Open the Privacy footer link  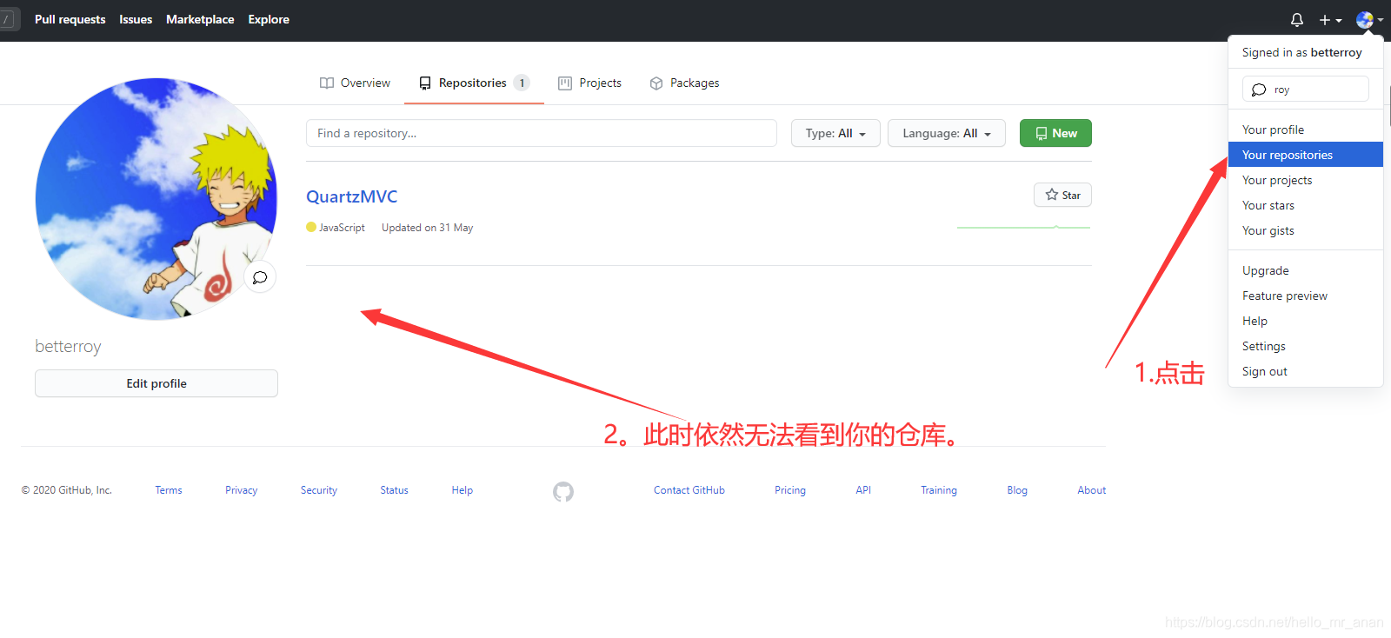pyautogui.click(x=241, y=490)
